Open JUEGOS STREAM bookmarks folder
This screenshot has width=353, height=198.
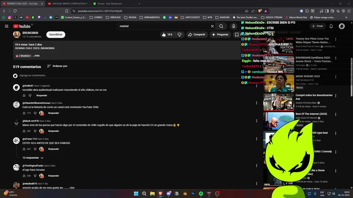[271, 17]
